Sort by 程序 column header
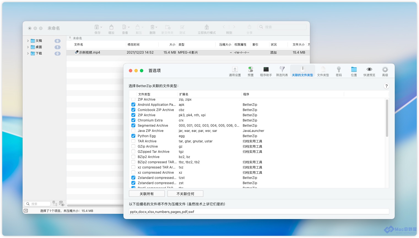The width and height of the screenshot is (419, 238). point(293,94)
